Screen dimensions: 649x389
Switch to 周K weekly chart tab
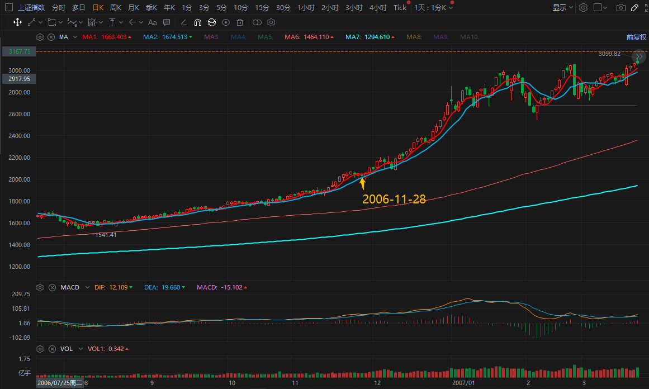[x=116, y=8]
